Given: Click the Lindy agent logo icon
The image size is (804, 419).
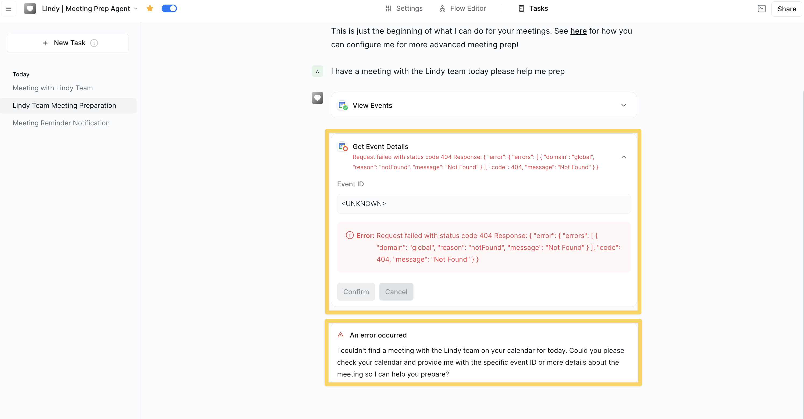Looking at the screenshot, I should point(30,9).
